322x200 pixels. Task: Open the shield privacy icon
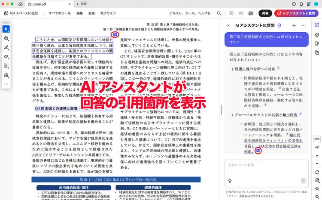coord(279,25)
